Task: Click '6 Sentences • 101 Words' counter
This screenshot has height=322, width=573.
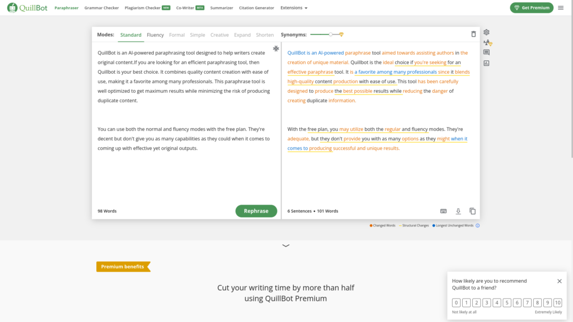Action: coord(313,211)
